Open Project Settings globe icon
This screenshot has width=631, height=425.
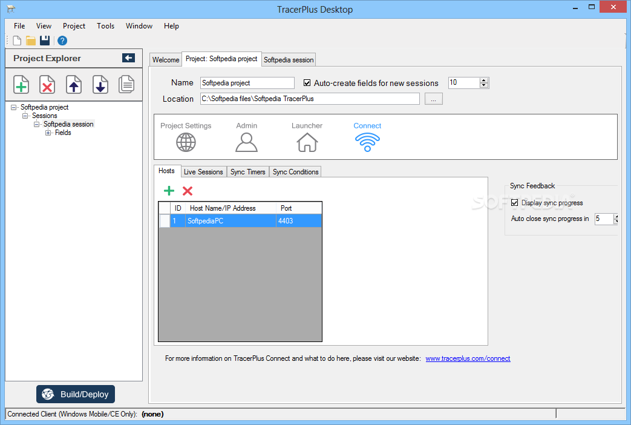[x=186, y=142]
